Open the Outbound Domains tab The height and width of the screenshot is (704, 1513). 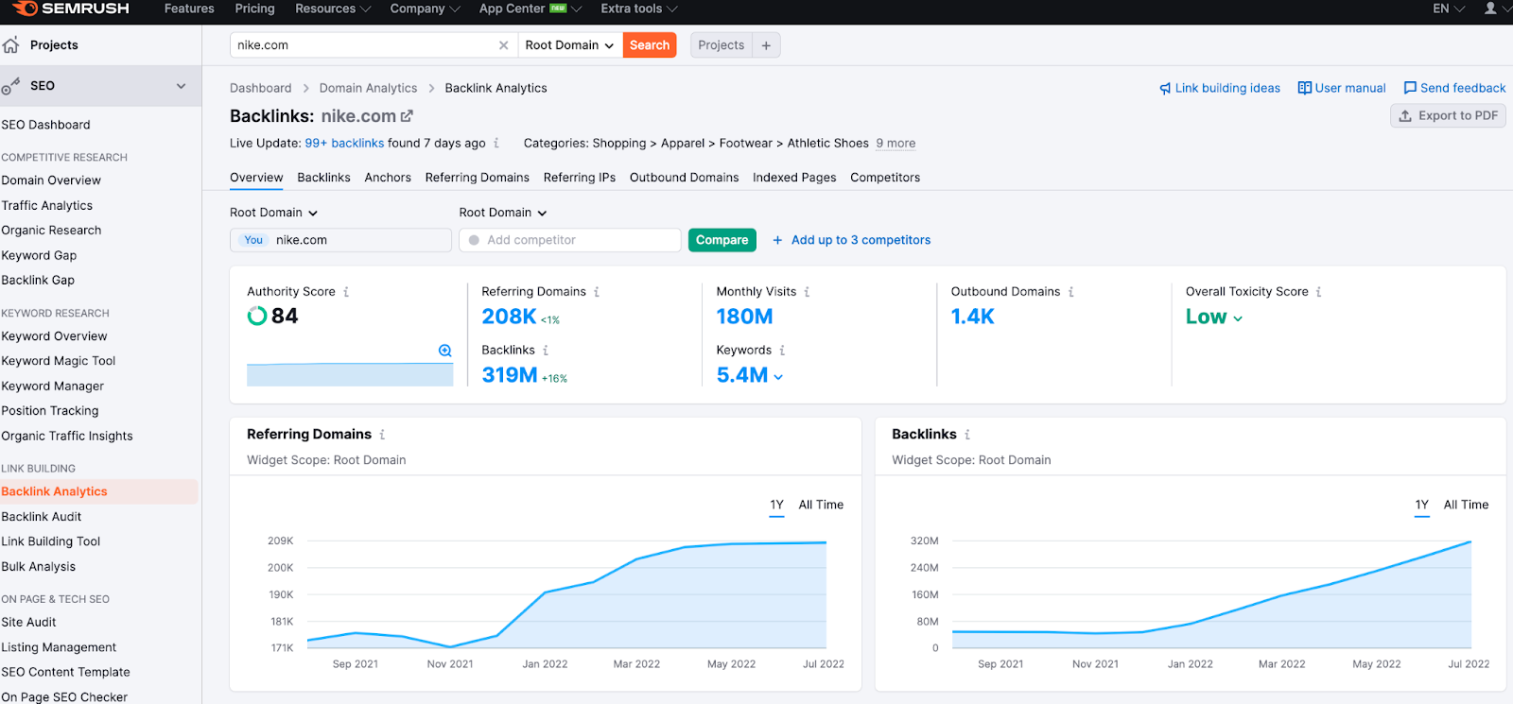(684, 178)
